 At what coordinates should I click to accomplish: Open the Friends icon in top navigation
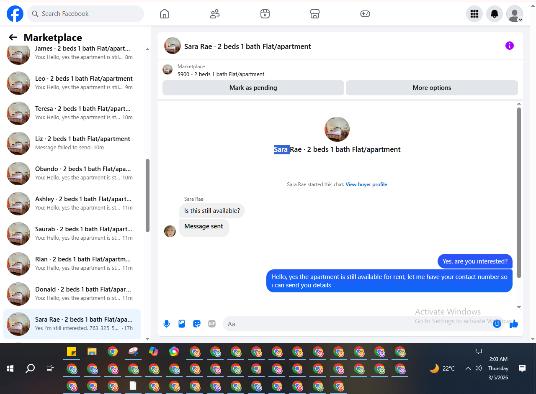(x=215, y=14)
